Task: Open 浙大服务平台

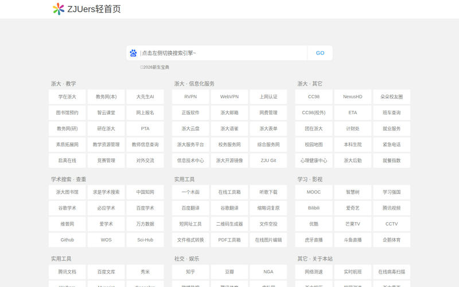Action: tap(190, 145)
